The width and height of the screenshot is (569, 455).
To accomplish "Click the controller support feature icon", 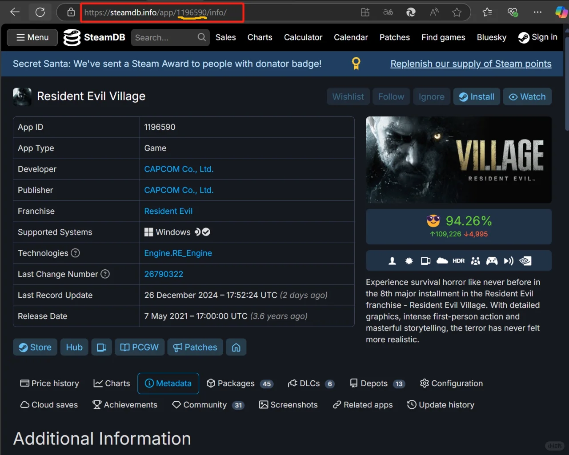I will point(492,261).
